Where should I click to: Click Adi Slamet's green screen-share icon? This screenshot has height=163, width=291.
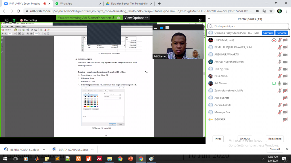click(274, 83)
